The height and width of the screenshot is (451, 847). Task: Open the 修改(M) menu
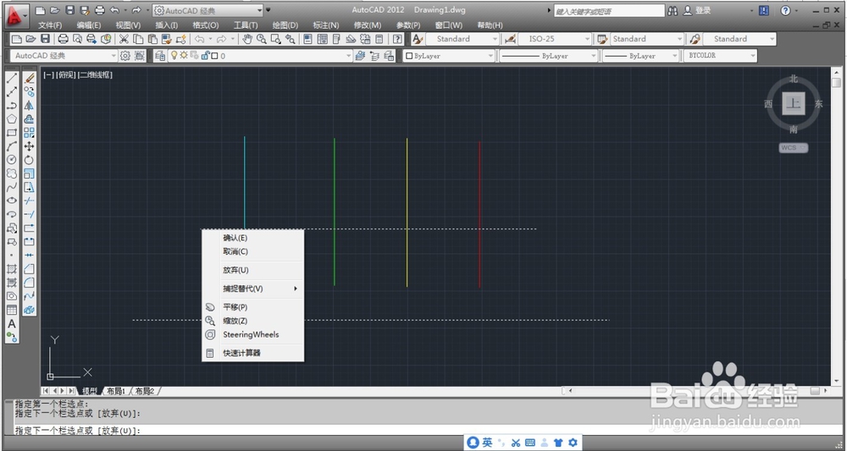tap(368, 25)
